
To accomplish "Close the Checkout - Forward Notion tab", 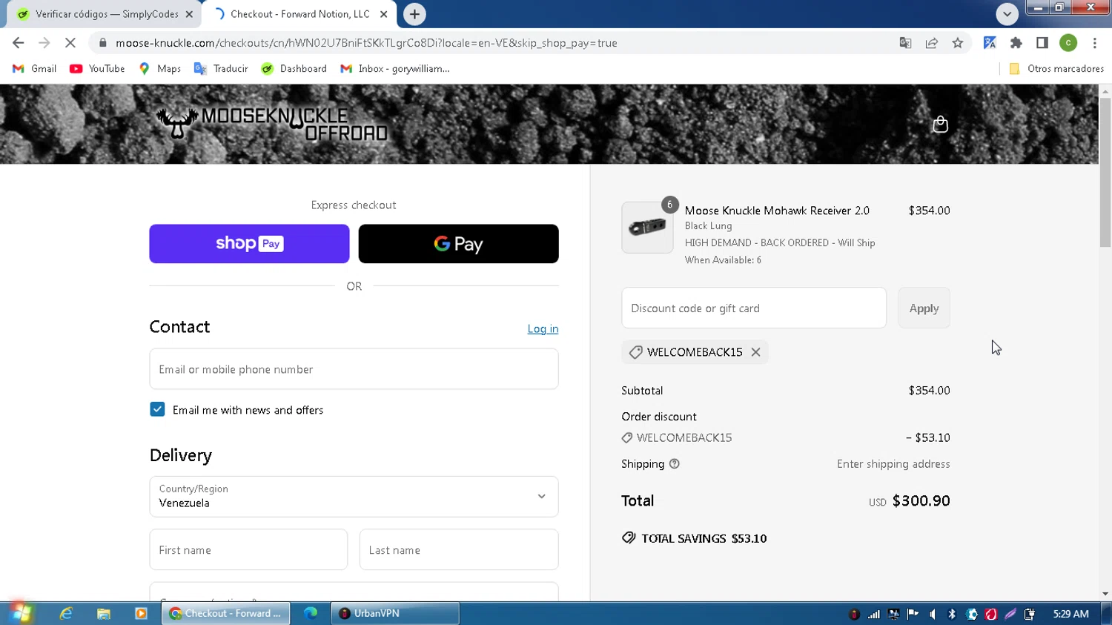I will coord(383,14).
